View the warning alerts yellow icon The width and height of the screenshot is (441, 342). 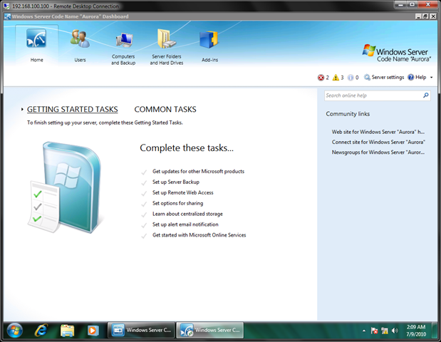336,78
